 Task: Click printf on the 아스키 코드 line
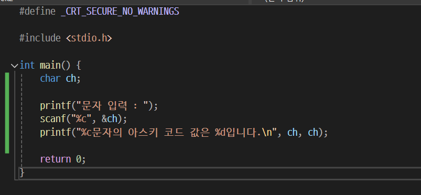pos(55,133)
